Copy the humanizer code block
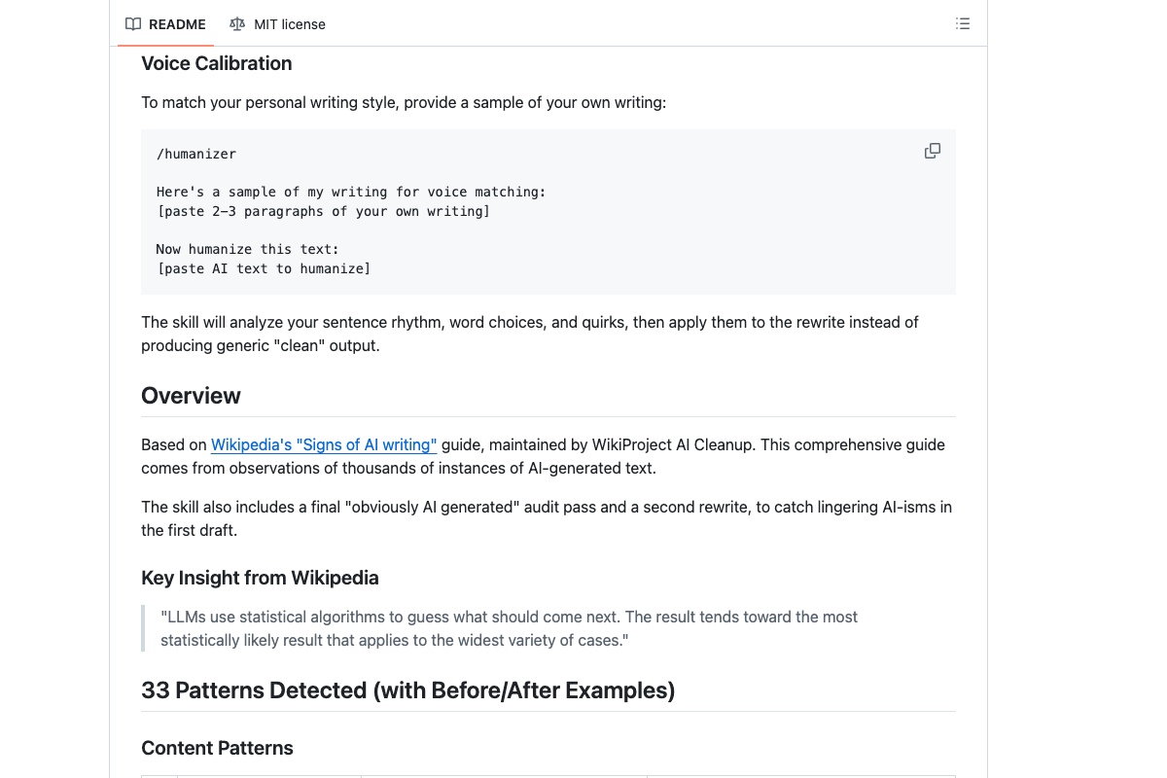The image size is (1167, 778). click(933, 151)
